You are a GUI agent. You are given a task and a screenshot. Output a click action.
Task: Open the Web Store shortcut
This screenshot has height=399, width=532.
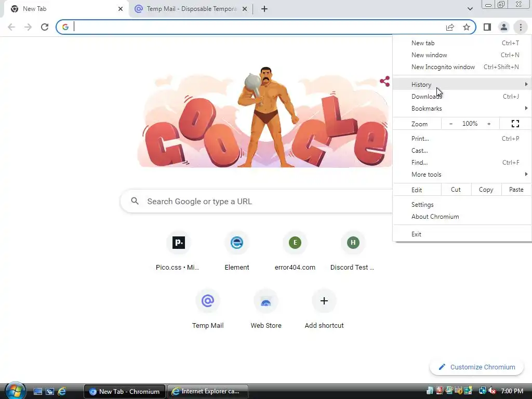pyautogui.click(x=266, y=310)
